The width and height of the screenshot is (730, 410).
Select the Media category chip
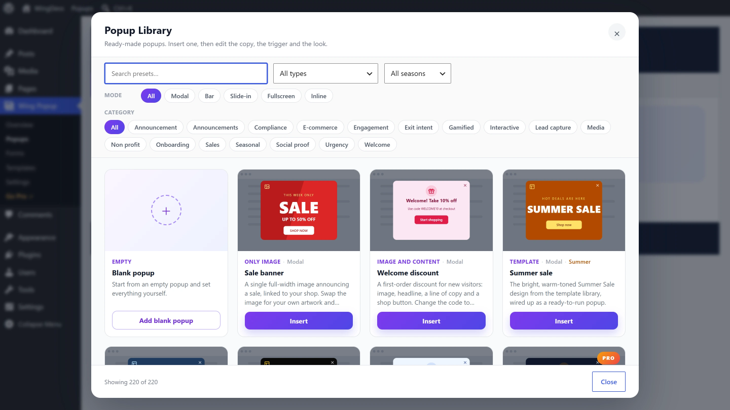point(596,127)
